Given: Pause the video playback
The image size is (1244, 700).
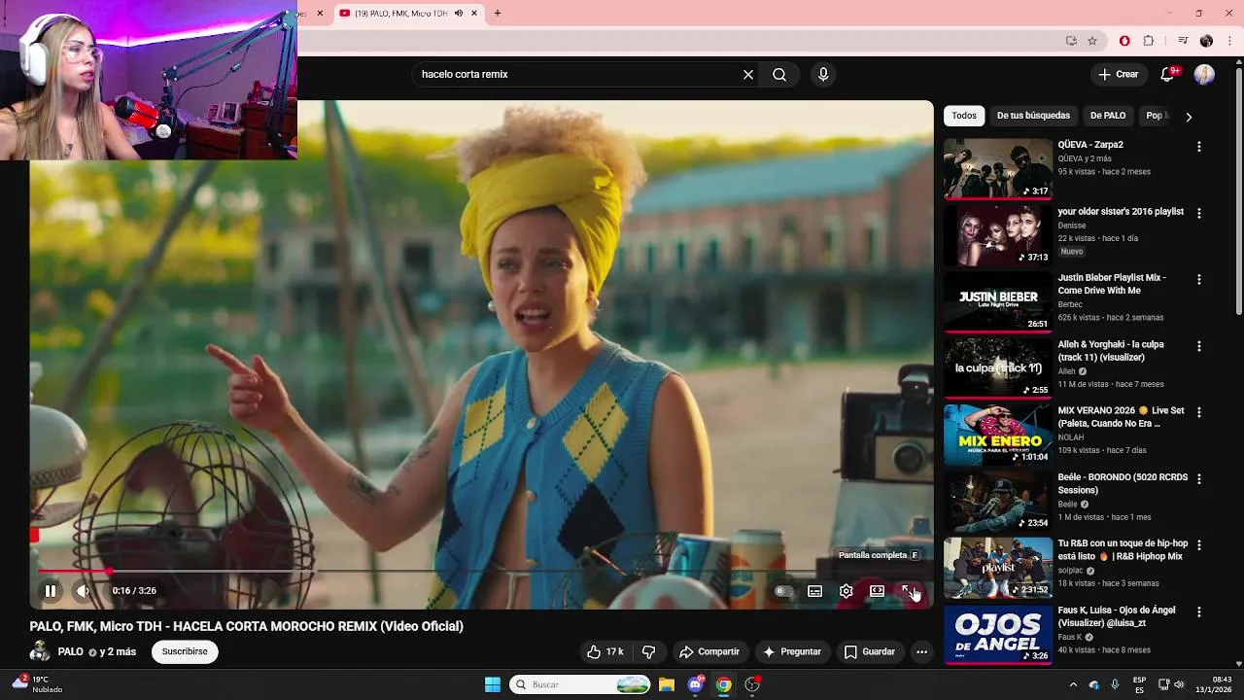Looking at the screenshot, I should coord(51,590).
